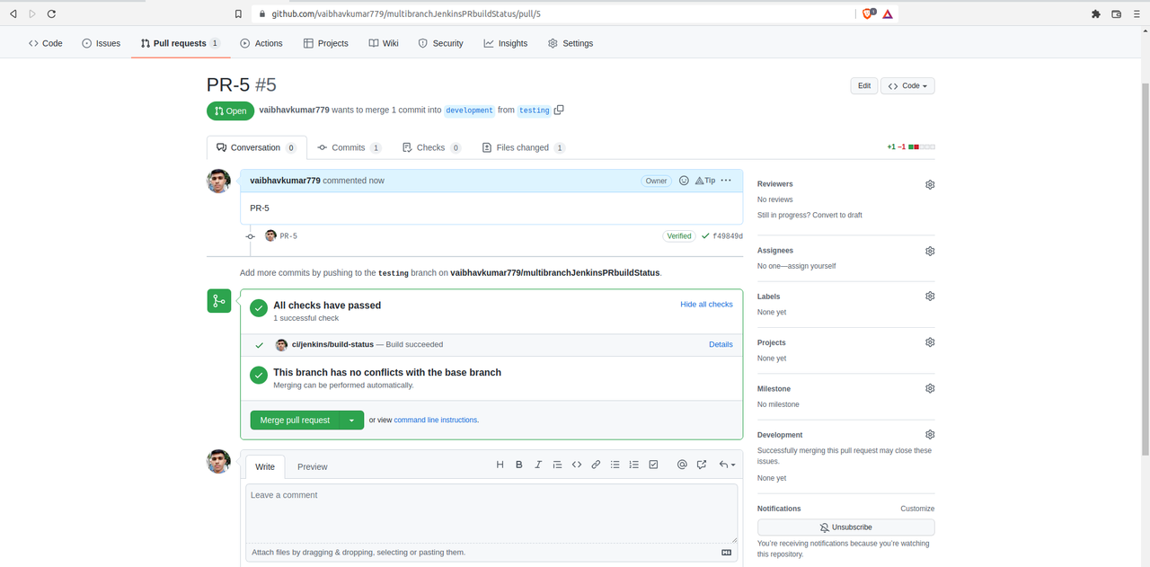Image resolution: width=1150 pixels, height=567 pixels.
Task: Open Projects settings gear
Action: 930,342
